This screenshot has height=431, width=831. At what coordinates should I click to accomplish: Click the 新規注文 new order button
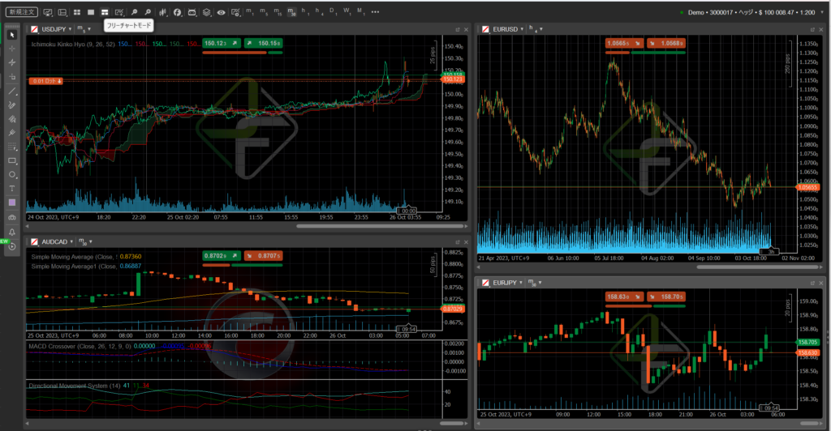tap(21, 13)
